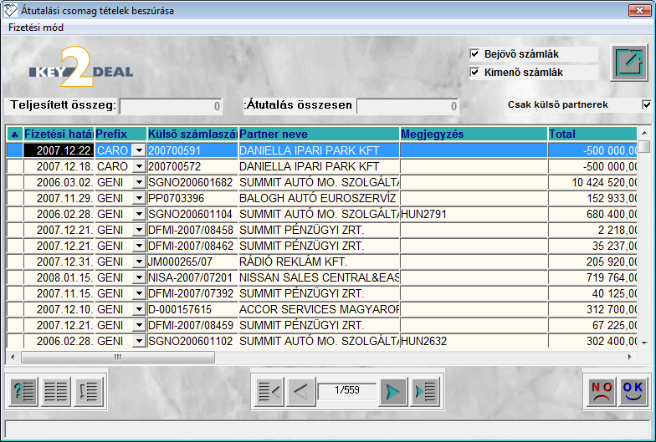Image resolution: width=656 pixels, height=442 pixels.
Task: Open Prefix dropdown in row 200700572
Action: 139,166
